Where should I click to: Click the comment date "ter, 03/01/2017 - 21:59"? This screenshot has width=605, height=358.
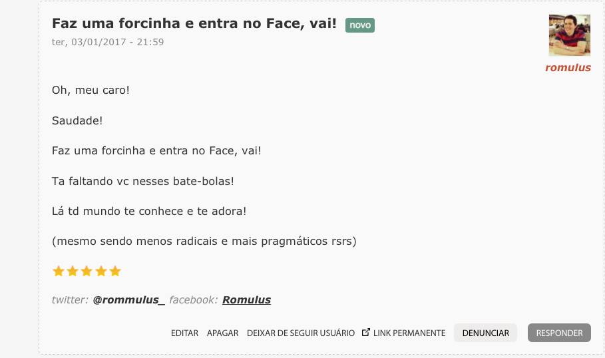tap(108, 42)
